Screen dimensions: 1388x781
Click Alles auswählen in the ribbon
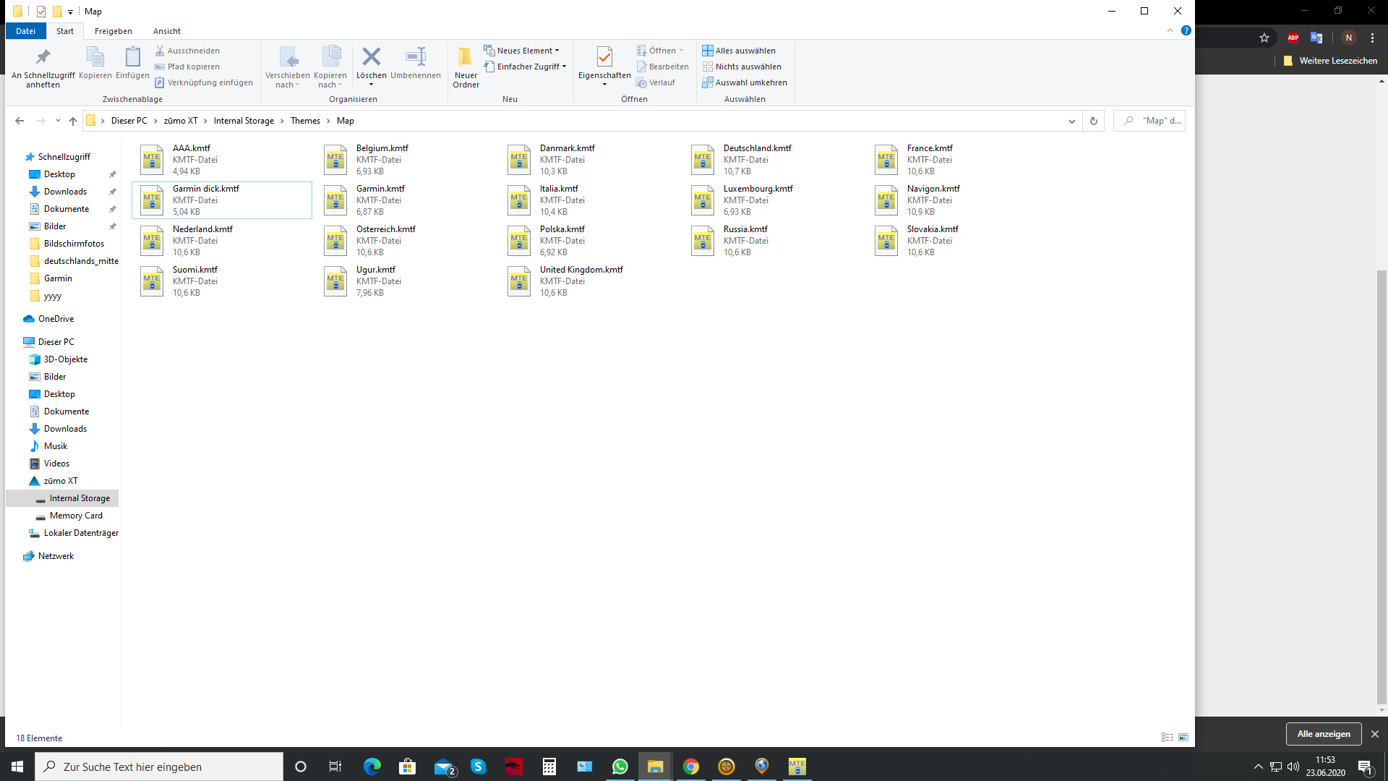(x=739, y=51)
